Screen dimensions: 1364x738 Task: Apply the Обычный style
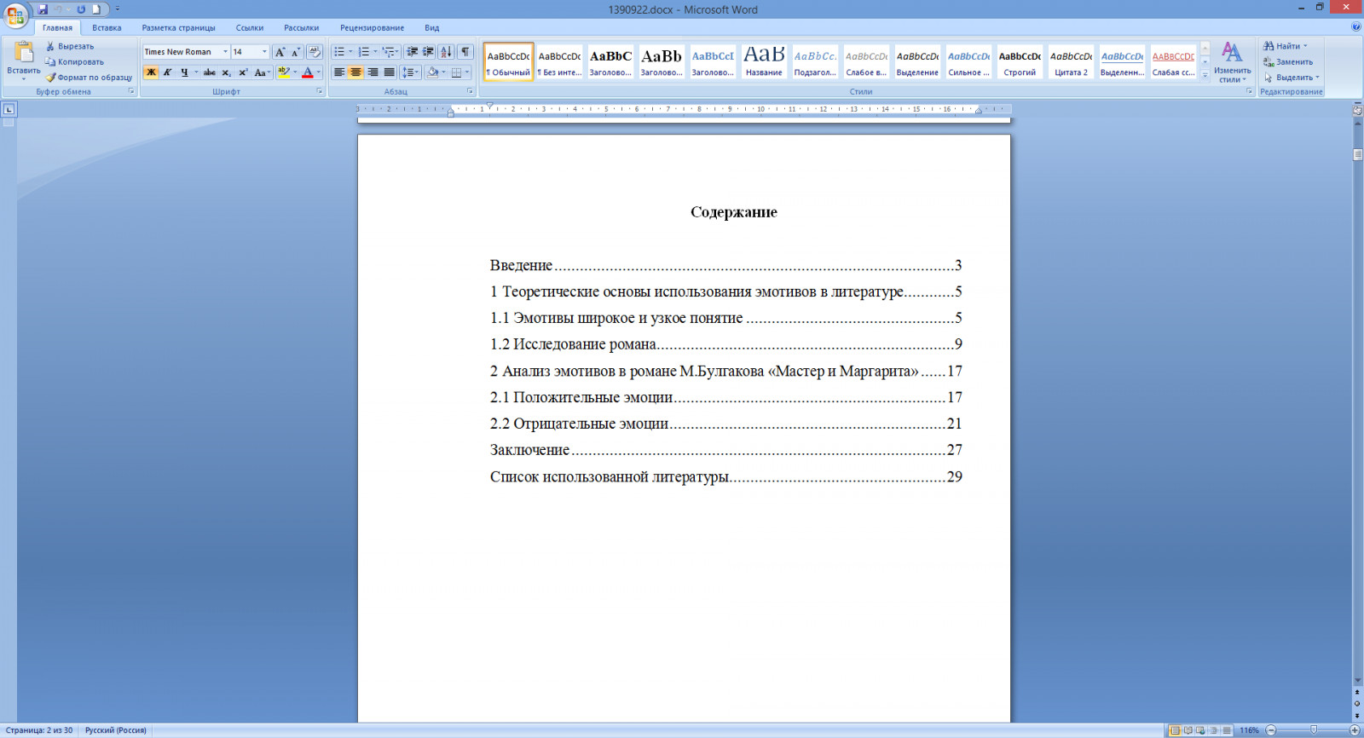coord(508,62)
